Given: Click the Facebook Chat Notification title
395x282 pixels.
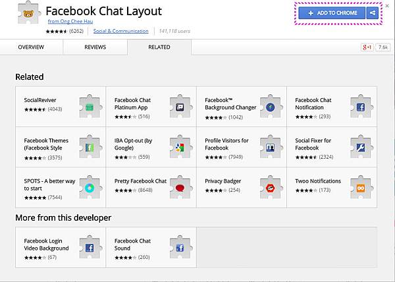Looking at the screenshot, I should 313,103.
